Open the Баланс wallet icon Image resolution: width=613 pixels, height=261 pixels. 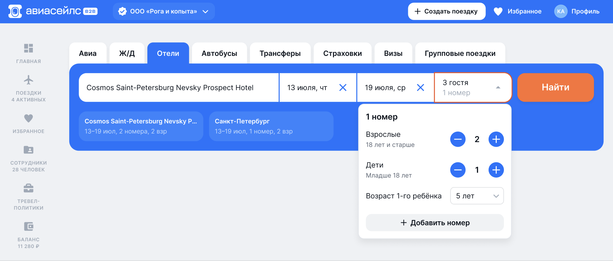pyautogui.click(x=28, y=226)
